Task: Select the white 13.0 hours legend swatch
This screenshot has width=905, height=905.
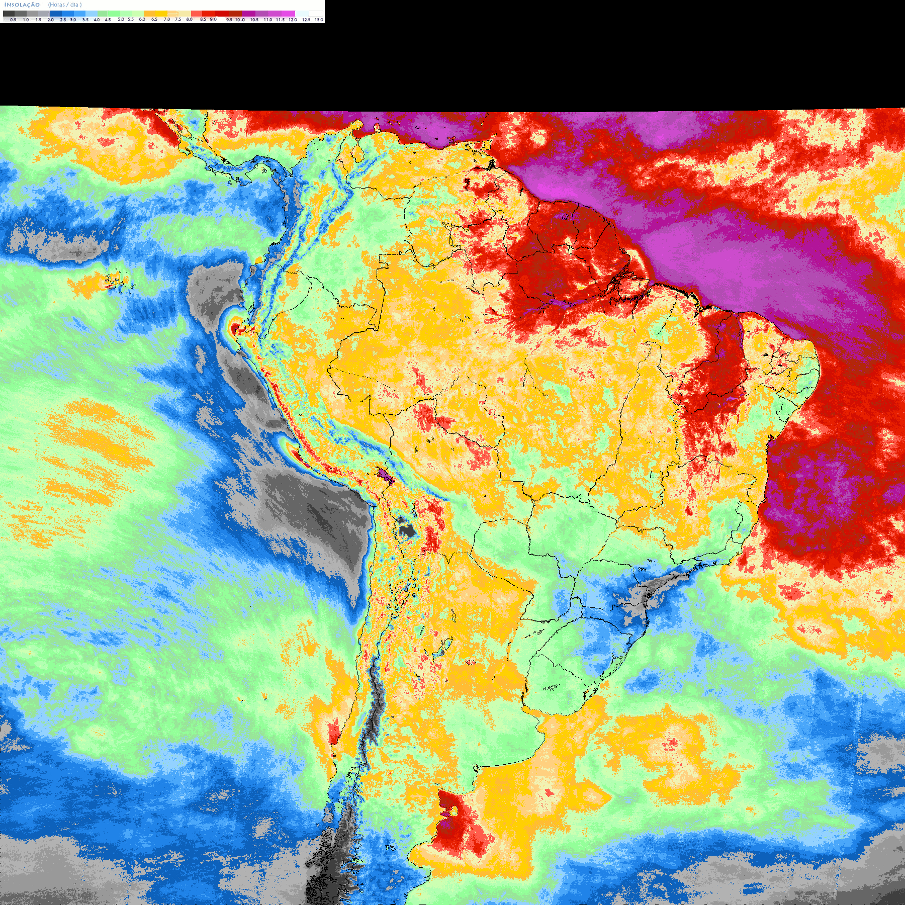Action: (316, 14)
